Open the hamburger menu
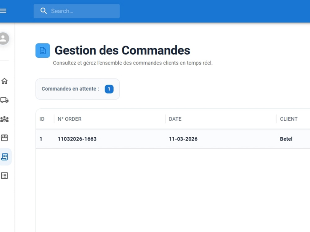Viewport: 310px width, 232px height. [x=3, y=11]
